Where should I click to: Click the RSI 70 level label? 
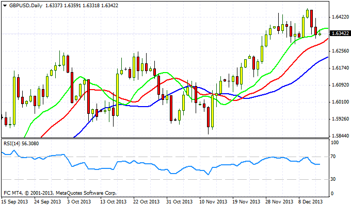[x=333, y=157]
